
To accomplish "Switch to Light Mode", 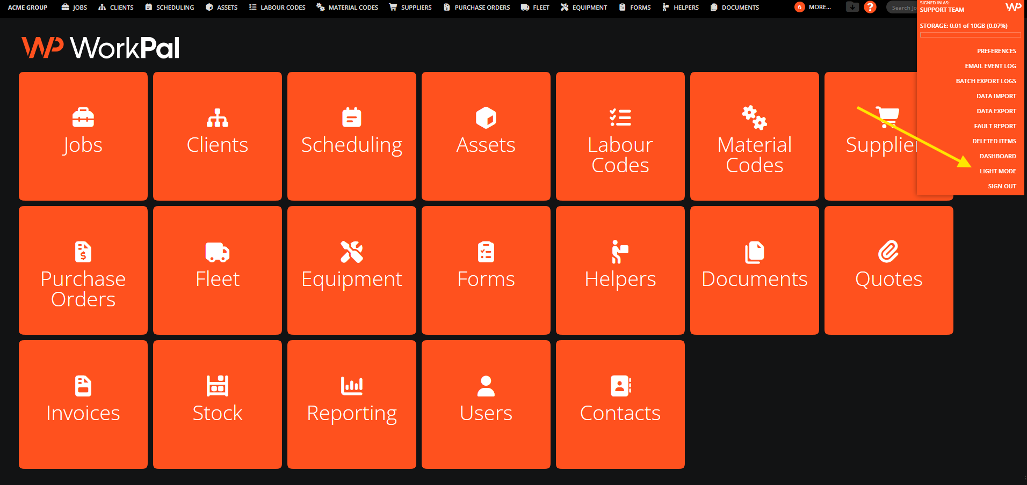I will [997, 171].
